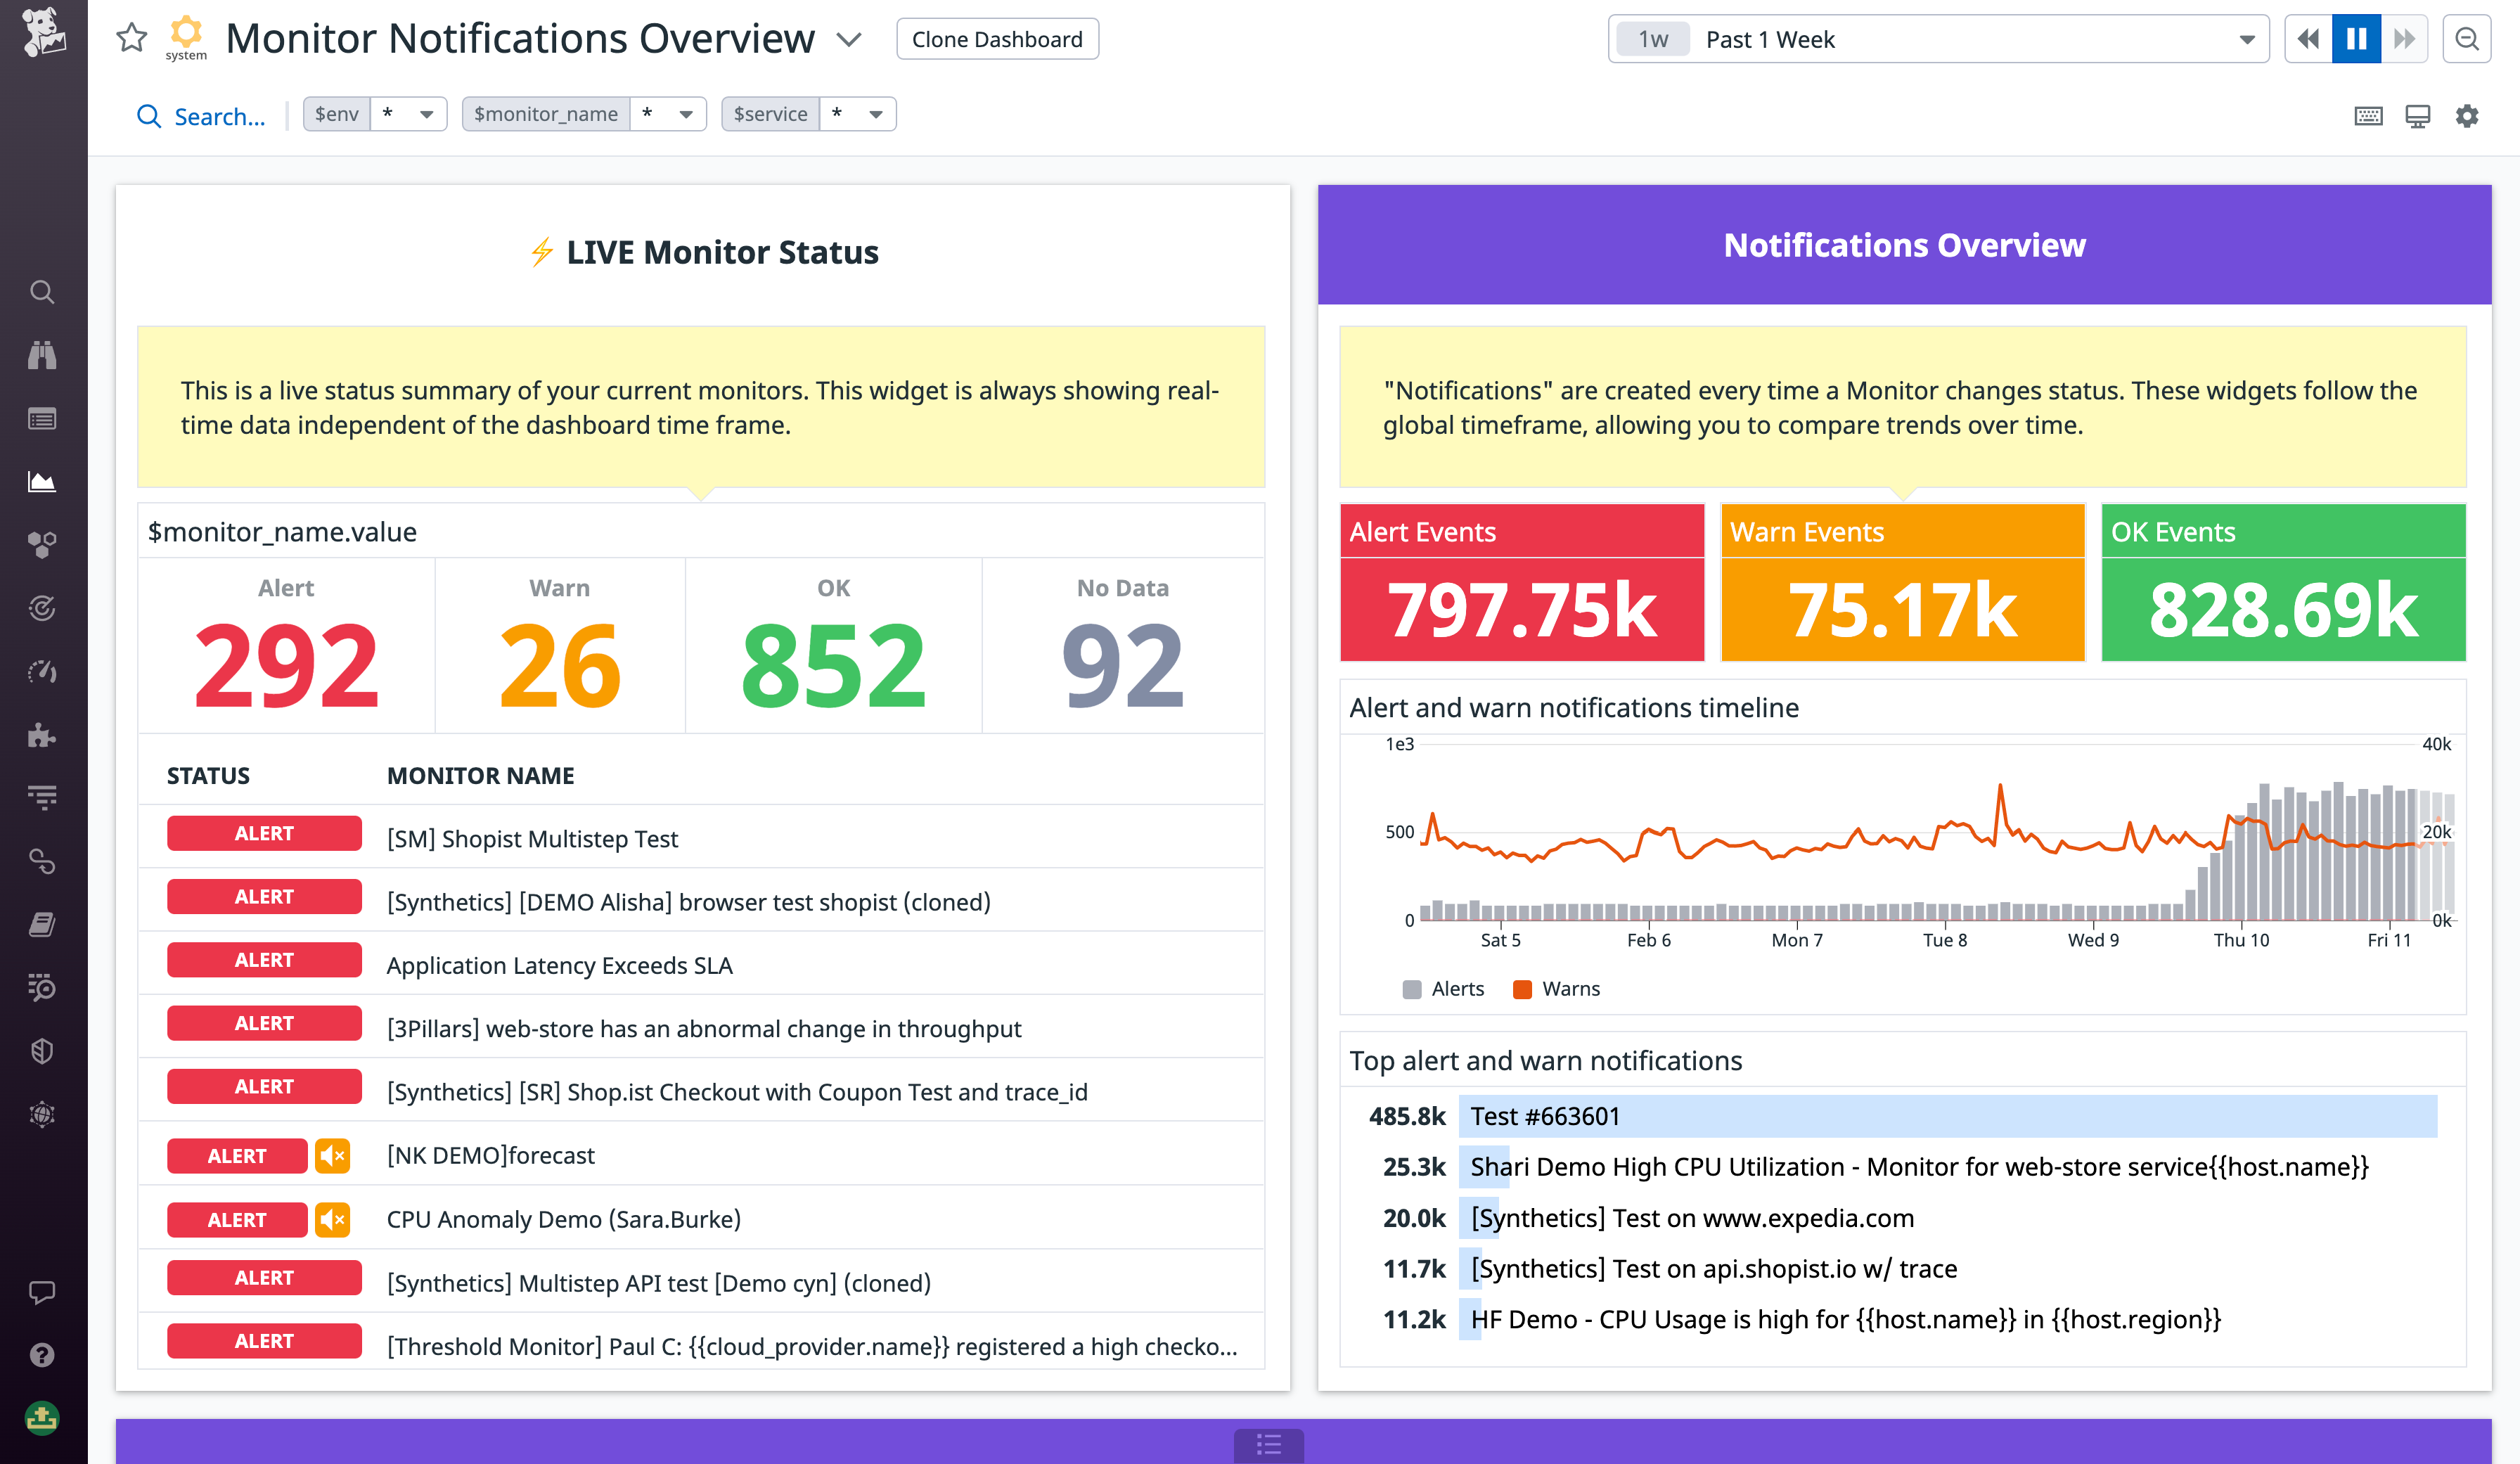
Task: Mute the [NK DEMO]forecast alert speaker icon
Action: point(333,1156)
